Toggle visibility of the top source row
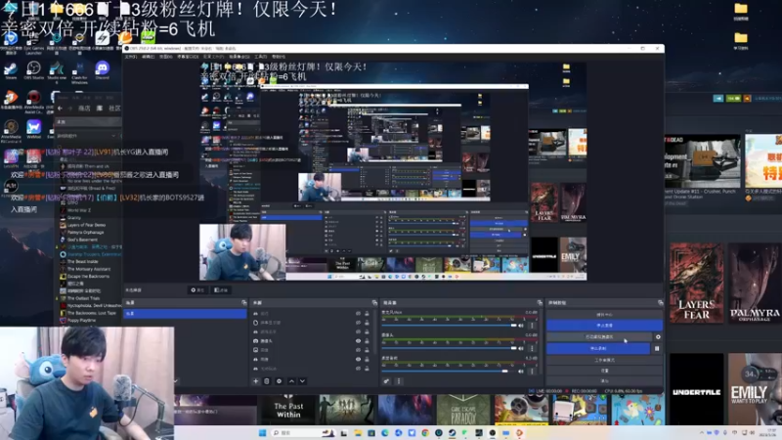This screenshot has height=440, width=782. point(358,313)
